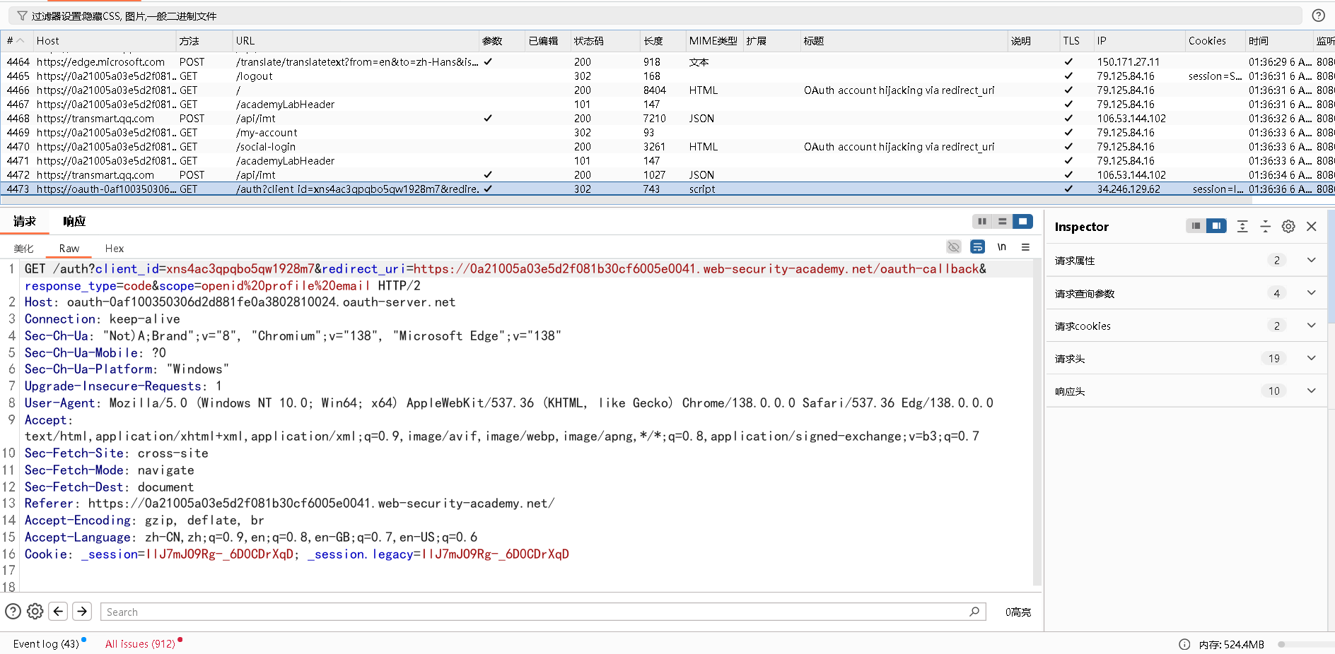Open the Raw editor hamburger menu icon
This screenshot has height=654, width=1335.
pyautogui.click(x=1027, y=247)
